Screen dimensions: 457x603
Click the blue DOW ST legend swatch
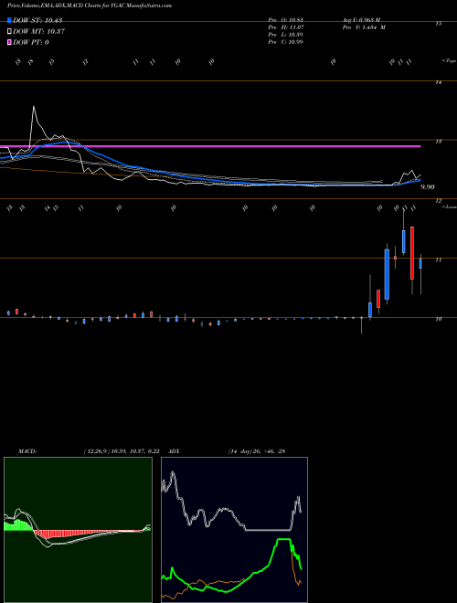[x=9, y=20]
